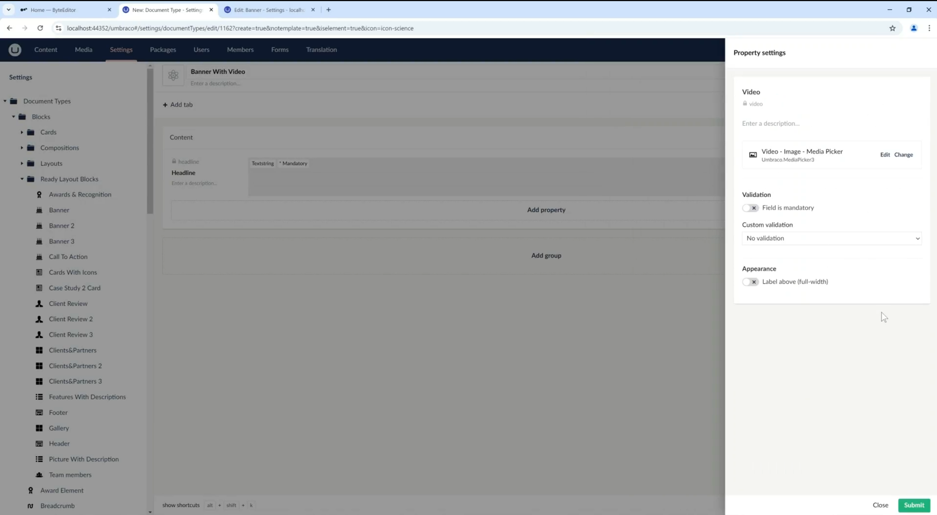Click the Header item icon
The height and width of the screenshot is (515, 937).
point(39,444)
